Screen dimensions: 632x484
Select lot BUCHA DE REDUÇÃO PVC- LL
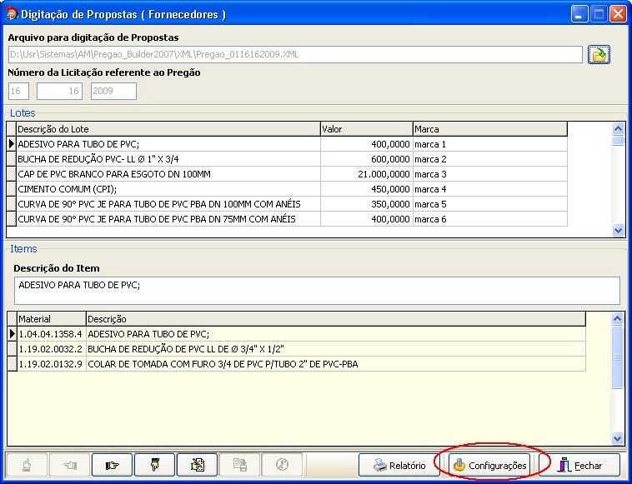coord(168,159)
